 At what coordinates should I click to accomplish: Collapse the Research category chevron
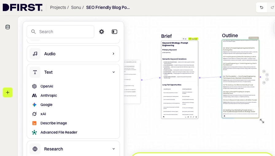pyautogui.click(x=114, y=149)
